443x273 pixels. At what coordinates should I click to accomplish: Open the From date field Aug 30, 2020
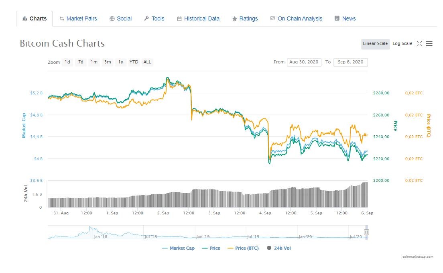coord(304,62)
